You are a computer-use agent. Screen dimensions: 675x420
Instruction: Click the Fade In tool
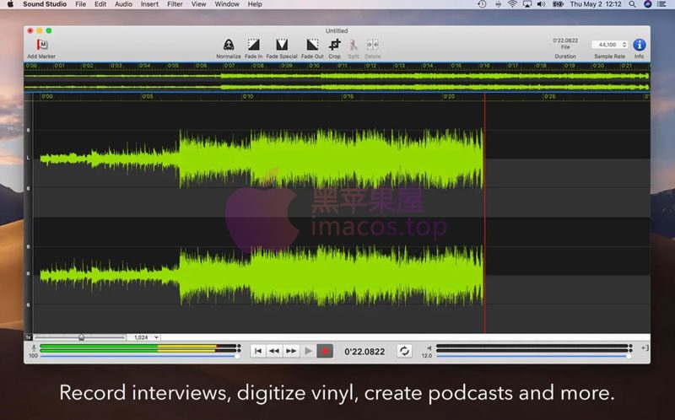pyautogui.click(x=253, y=45)
